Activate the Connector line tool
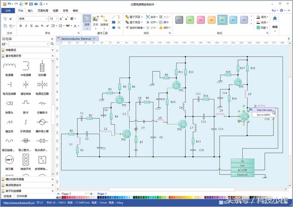This screenshot has height=207, width=293. tap(104, 21)
